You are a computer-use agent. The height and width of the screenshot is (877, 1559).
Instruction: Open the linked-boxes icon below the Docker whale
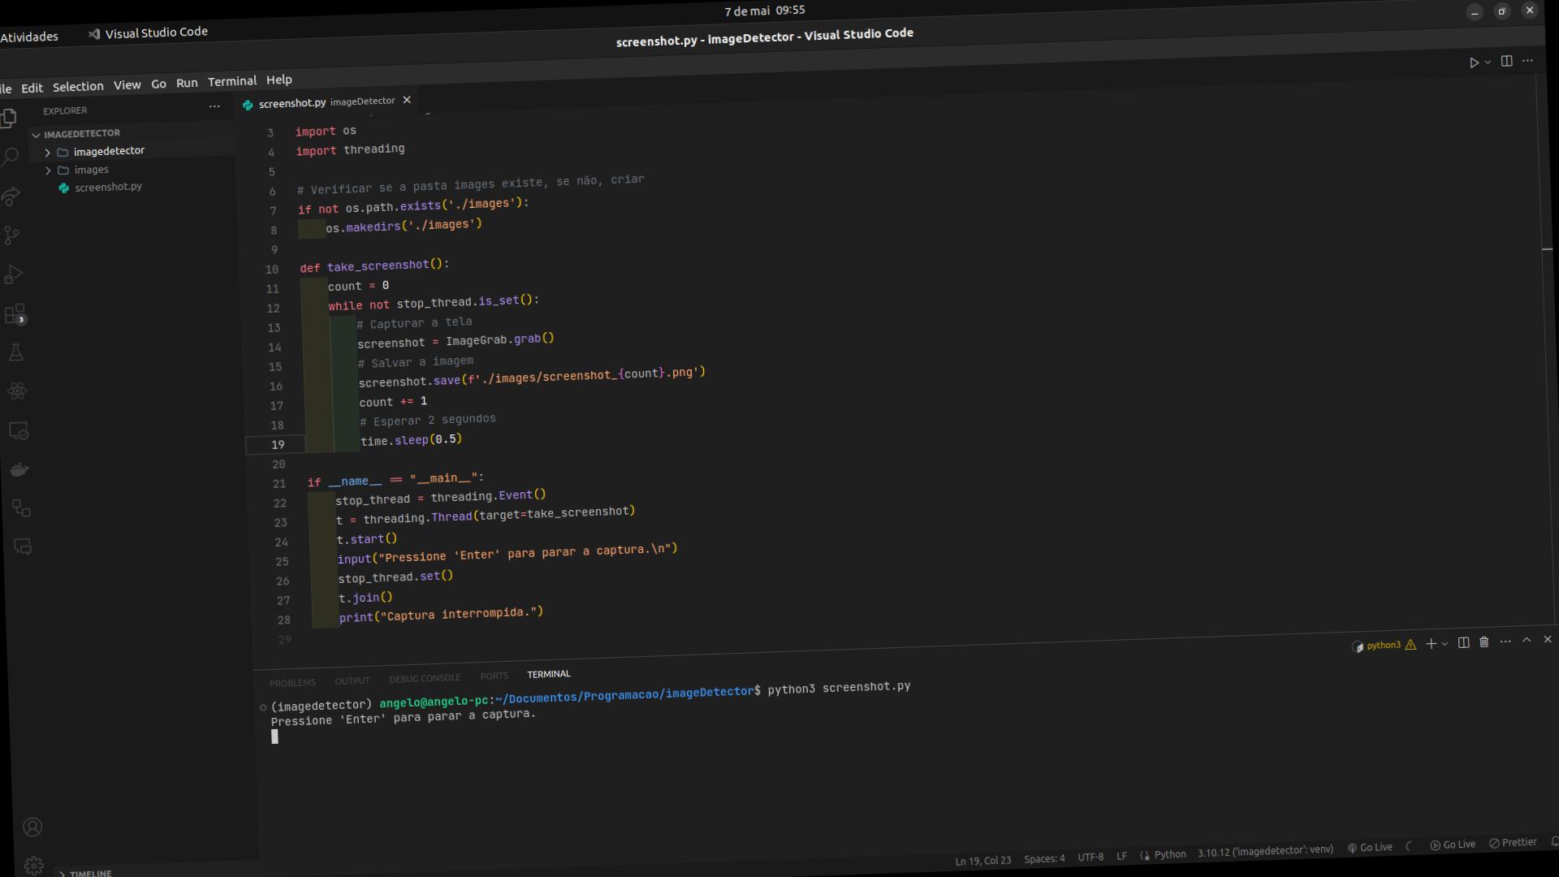pyautogui.click(x=21, y=508)
